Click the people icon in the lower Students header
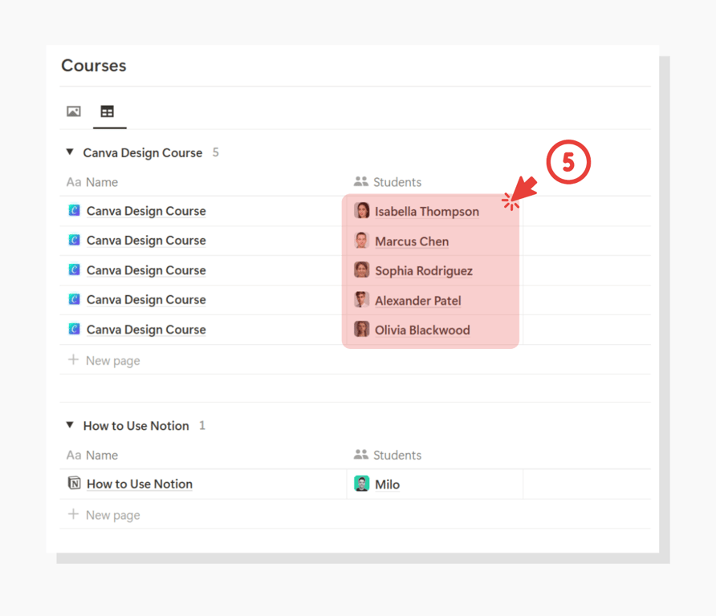Viewport: 716px width, 616px height. [x=360, y=455]
